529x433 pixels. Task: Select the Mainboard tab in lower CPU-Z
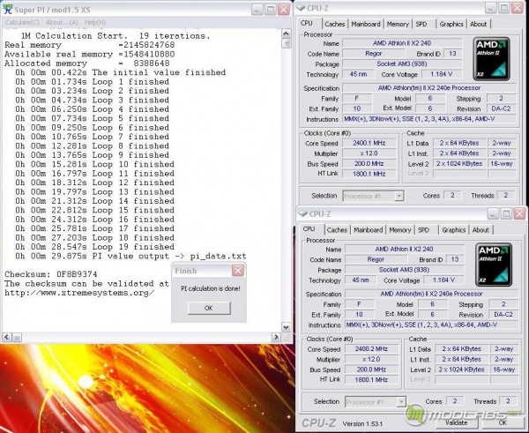click(x=368, y=230)
